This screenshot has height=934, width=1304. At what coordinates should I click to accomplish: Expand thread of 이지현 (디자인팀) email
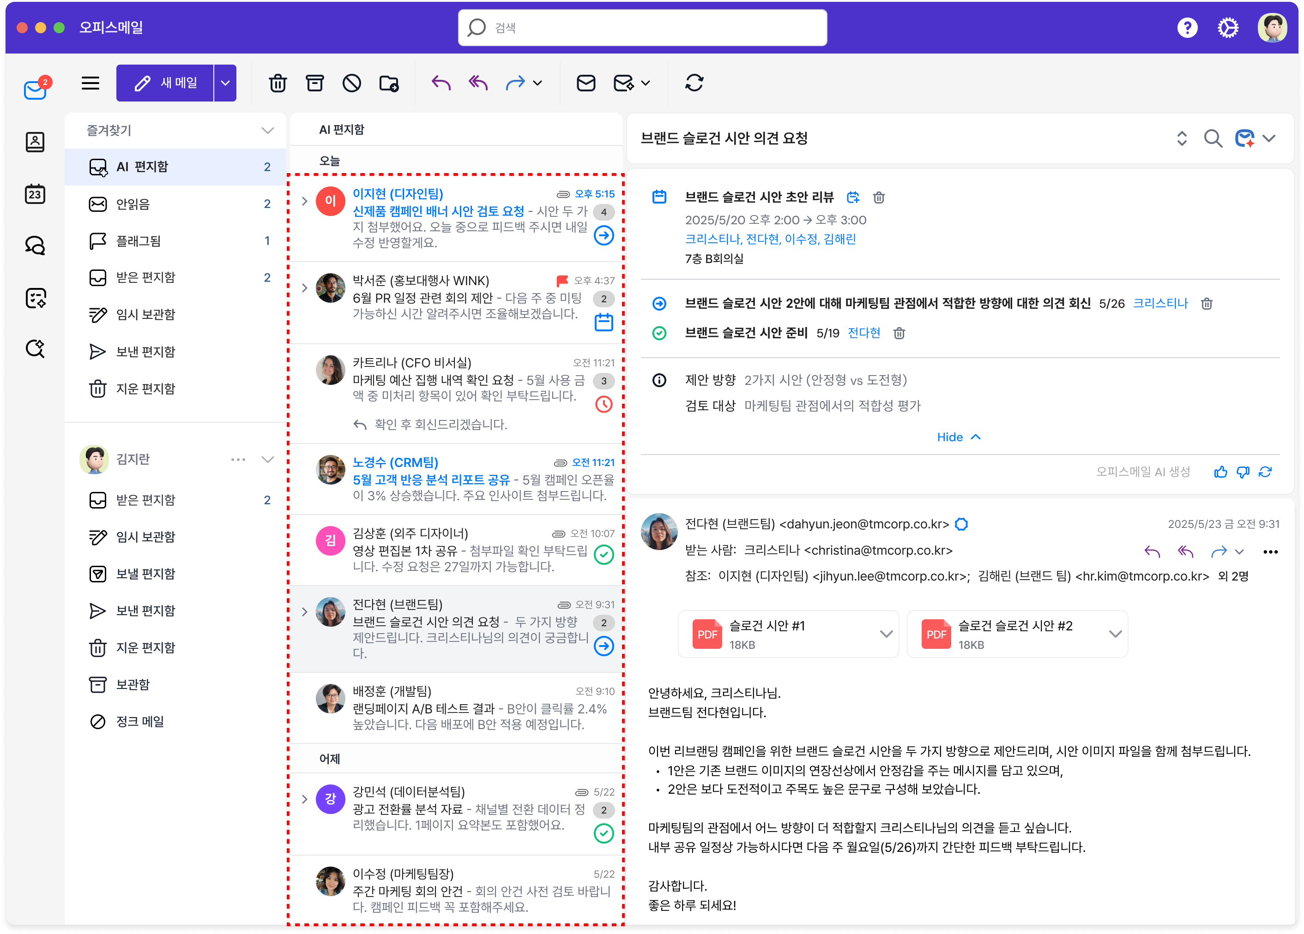[x=305, y=201]
